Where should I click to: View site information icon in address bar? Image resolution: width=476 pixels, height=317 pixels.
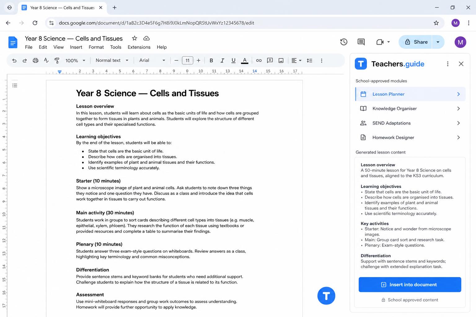(52, 23)
